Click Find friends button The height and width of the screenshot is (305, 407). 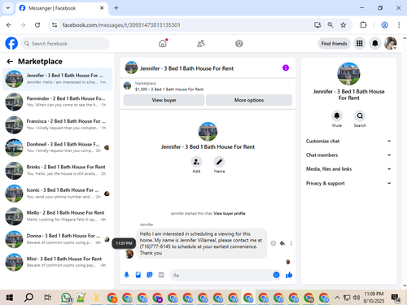click(x=334, y=43)
